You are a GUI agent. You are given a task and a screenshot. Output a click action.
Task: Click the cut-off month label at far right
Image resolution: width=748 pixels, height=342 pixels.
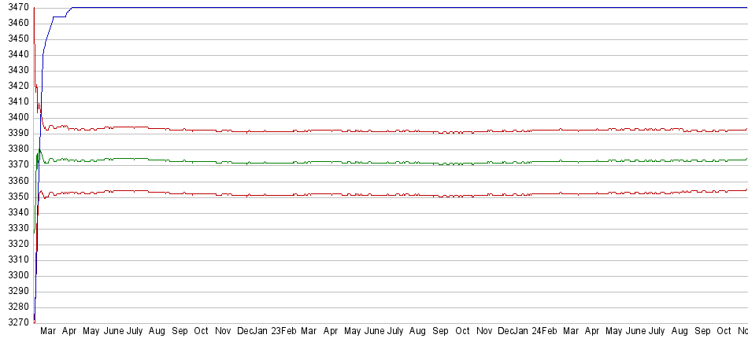click(741, 332)
